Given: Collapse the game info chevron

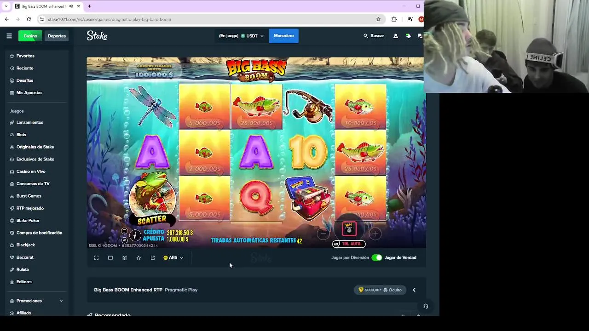Looking at the screenshot, I should (x=414, y=290).
